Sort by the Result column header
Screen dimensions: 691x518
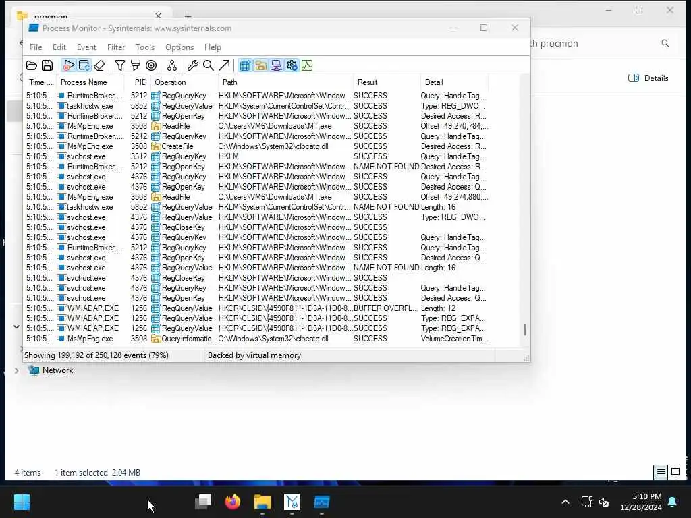tap(387, 82)
